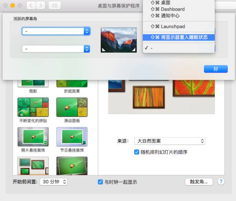The height and width of the screenshot is (201, 236).
Task: Click the show-all grid icon in toolbar
Action: click(55, 6)
